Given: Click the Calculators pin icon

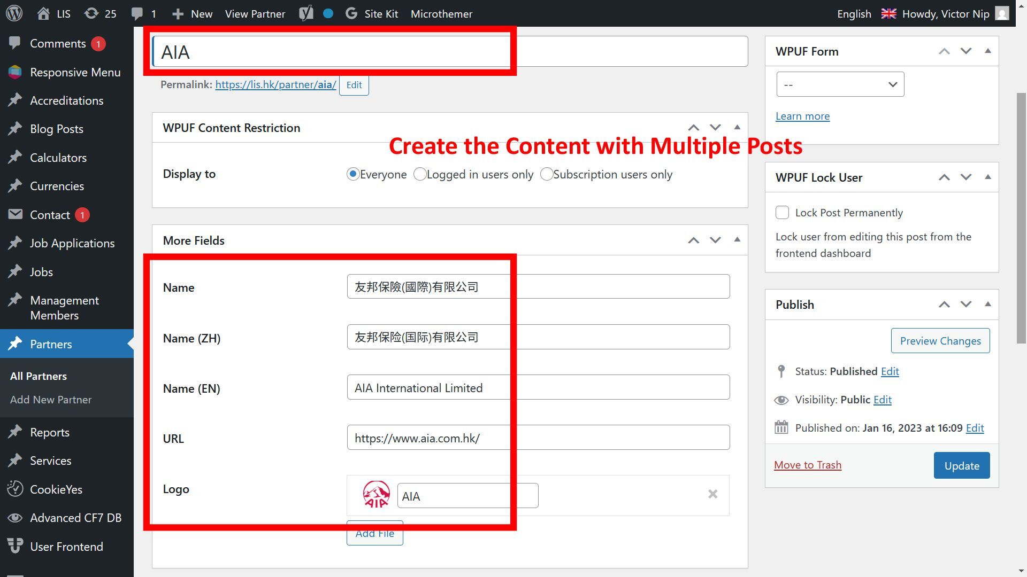Looking at the screenshot, I should pyautogui.click(x=15, y=158).
